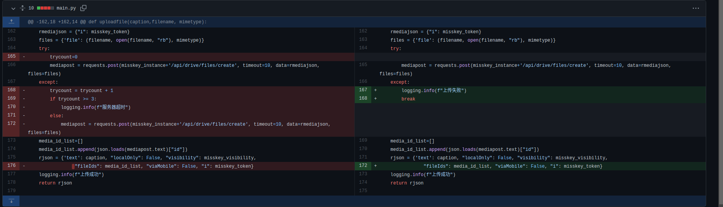Select deleted line 176 number on left
723x207 pixels.
click(11, 166)
